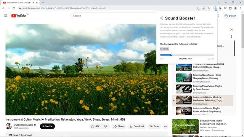
Task: Share this page from address bar
Action: point(204,8)
